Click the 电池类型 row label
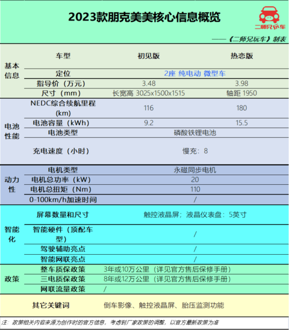289x330 pixels. [63, 133]
